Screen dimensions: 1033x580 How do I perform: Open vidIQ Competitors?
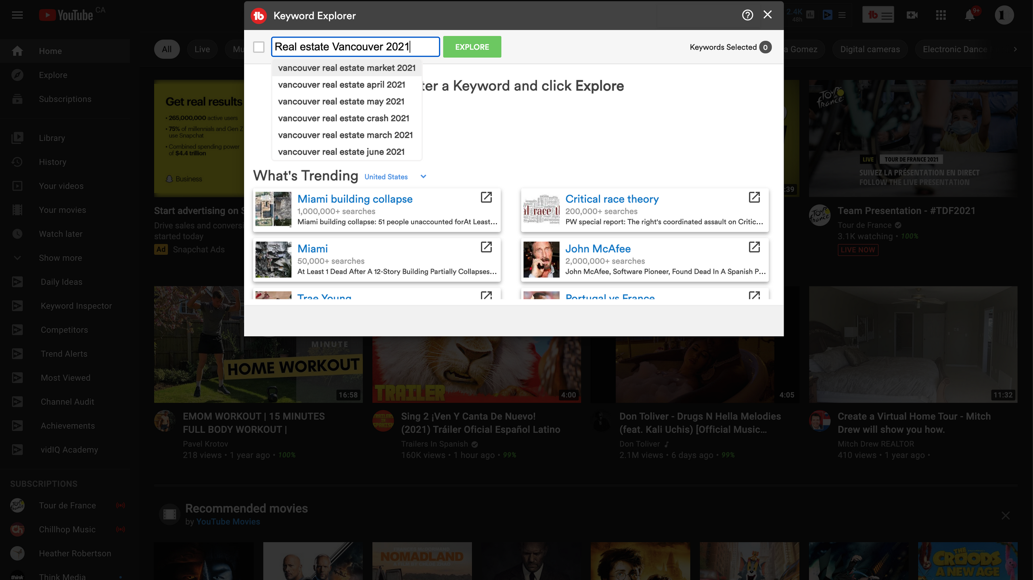click(65, 330)
